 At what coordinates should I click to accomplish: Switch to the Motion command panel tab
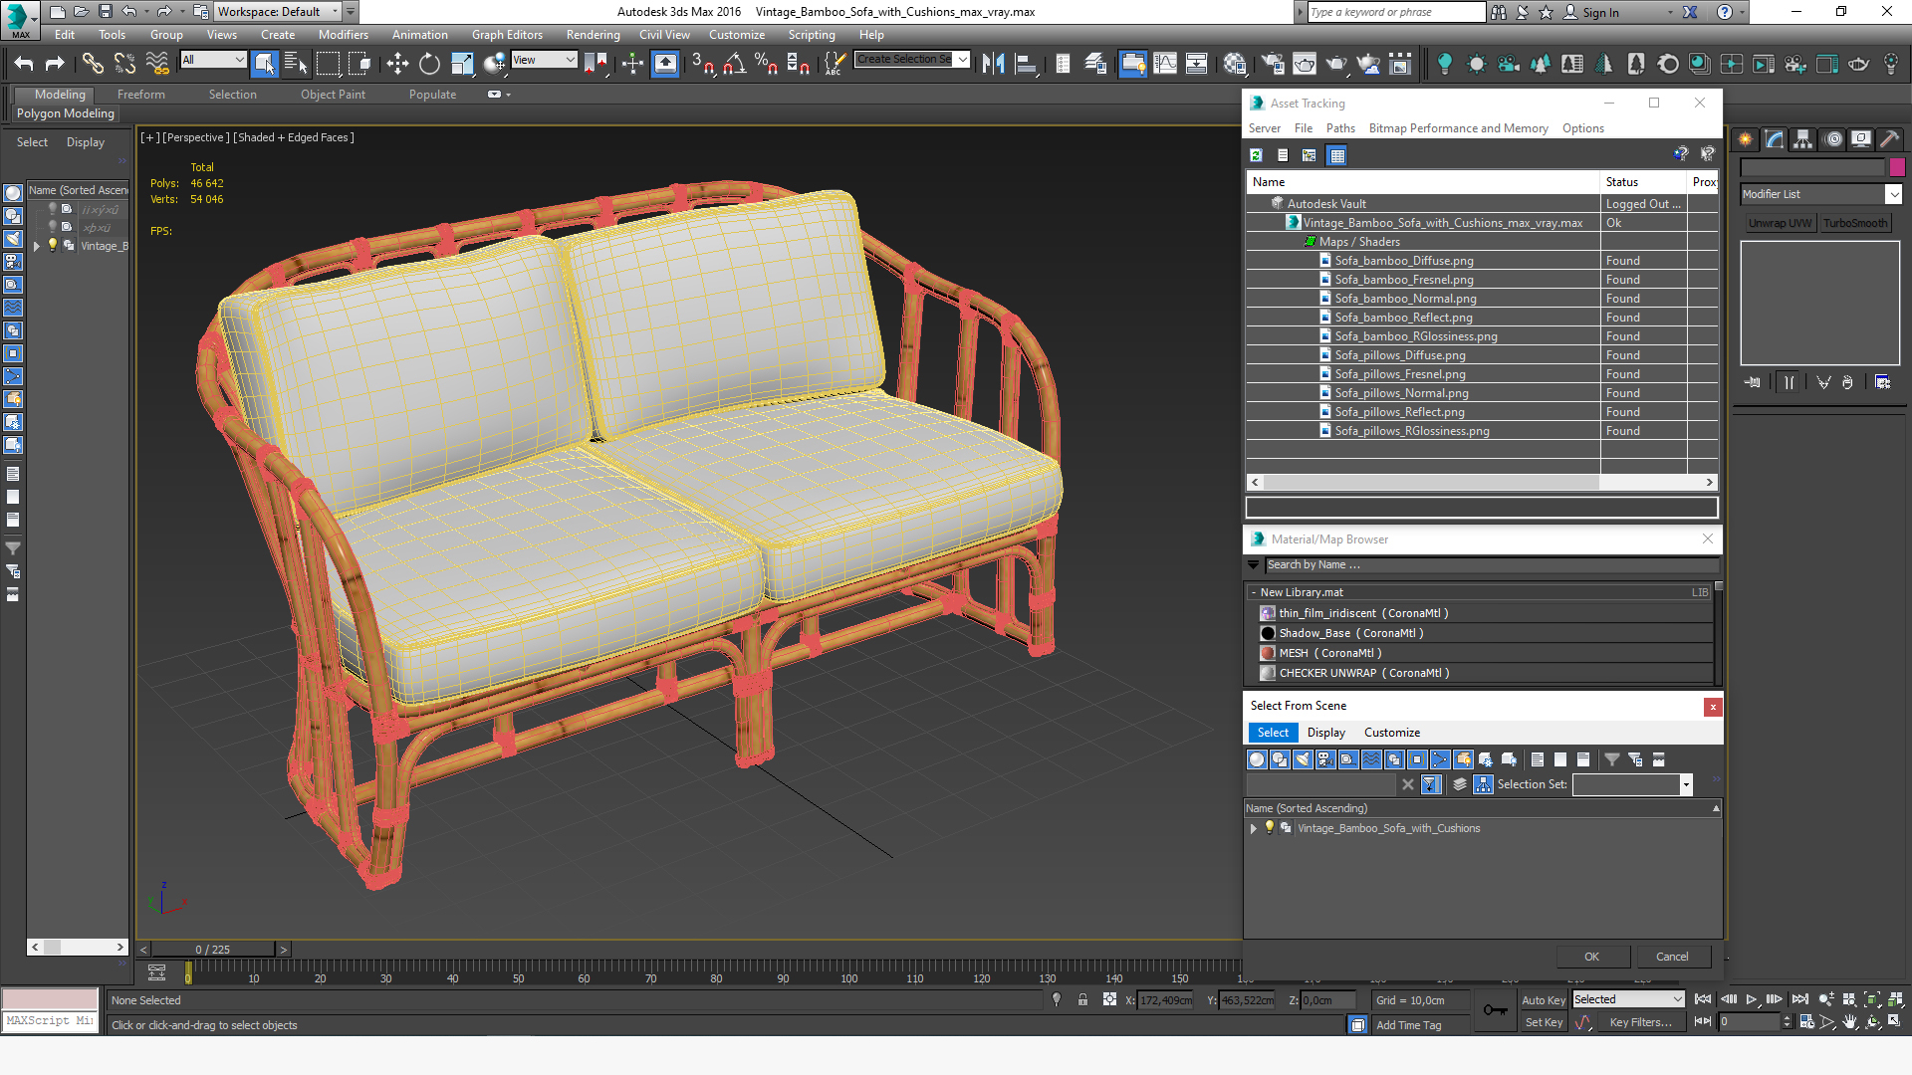1833,139
